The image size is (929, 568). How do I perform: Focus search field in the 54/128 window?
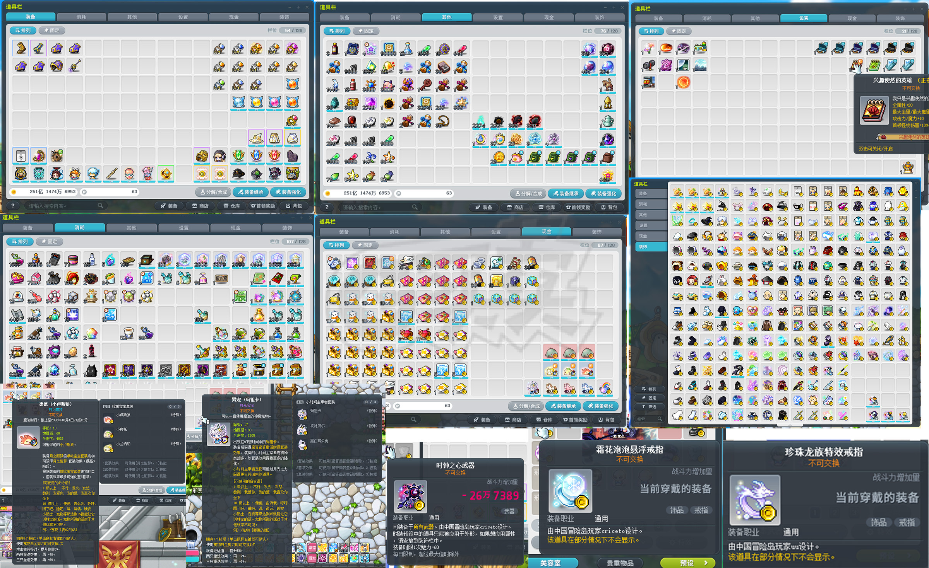pyautogui.click(x=65, y=206)
